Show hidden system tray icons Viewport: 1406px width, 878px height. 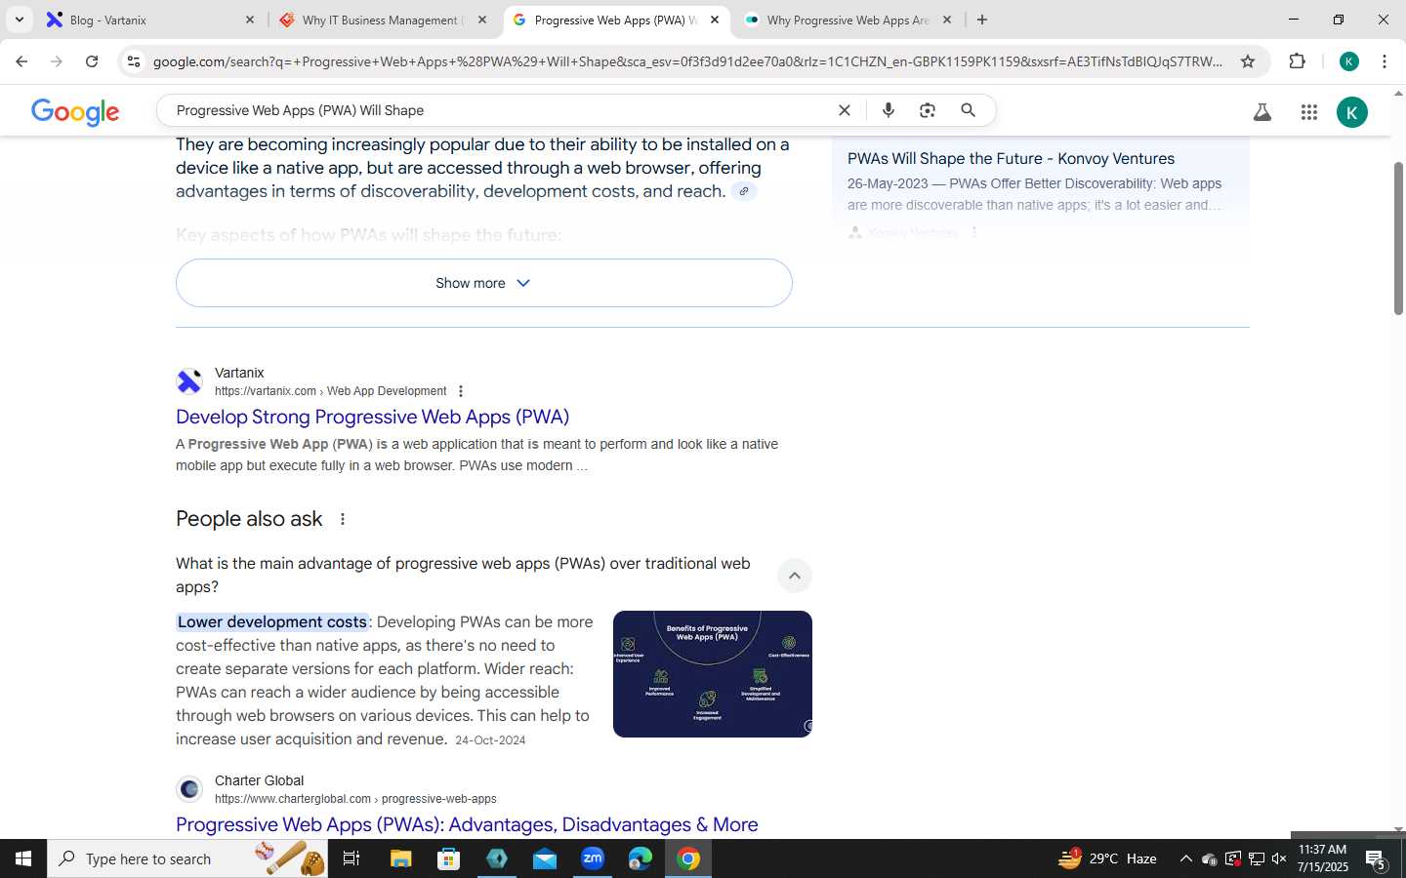click(x=1185, y=858)
